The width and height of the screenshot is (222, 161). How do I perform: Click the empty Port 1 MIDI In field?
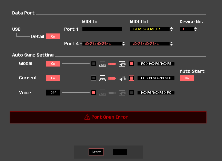point(102,29)
